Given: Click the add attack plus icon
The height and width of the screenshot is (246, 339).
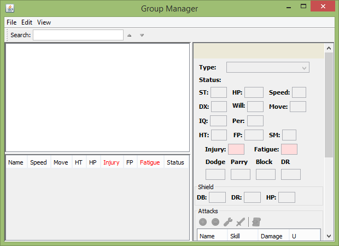Looking at the screenshot, I should click(203, 222).
